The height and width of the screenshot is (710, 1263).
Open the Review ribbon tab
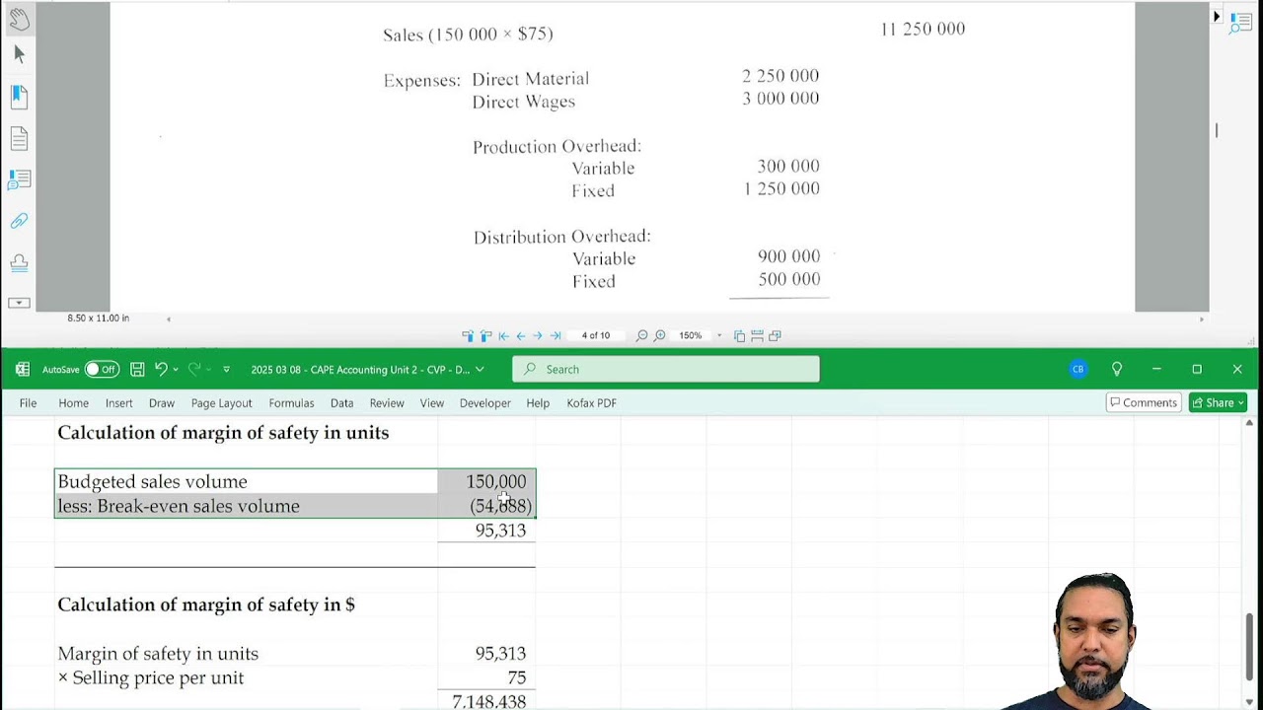click(387, 403)
